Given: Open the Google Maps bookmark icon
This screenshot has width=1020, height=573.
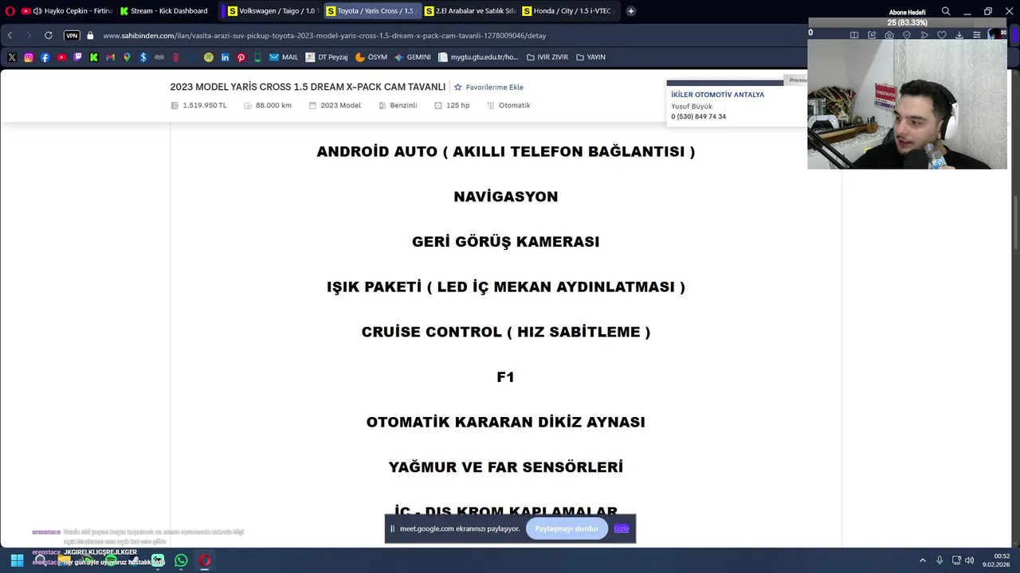Looking at the screenshot, I should tap(127, 57).
